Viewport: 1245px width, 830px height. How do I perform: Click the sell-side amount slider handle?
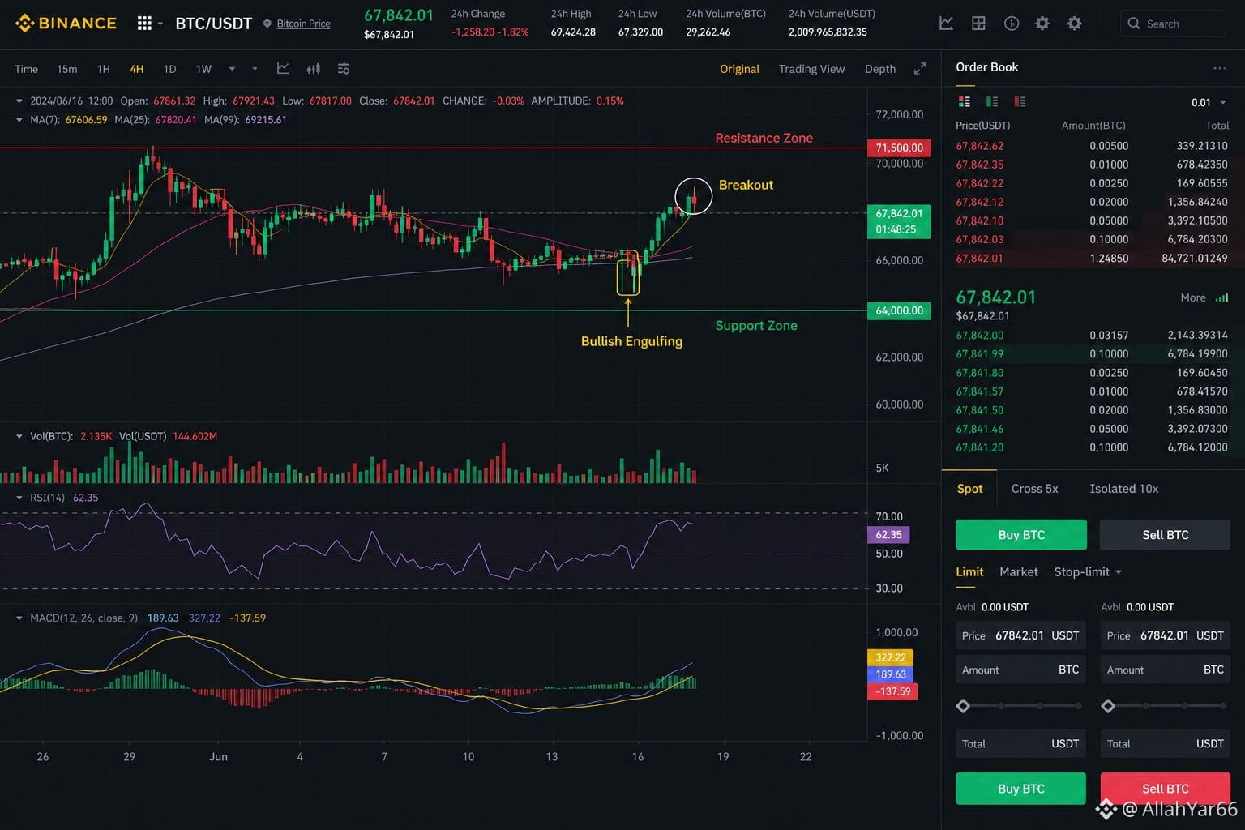click(1108, 706)
